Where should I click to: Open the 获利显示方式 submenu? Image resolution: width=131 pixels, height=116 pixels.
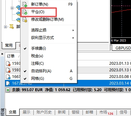48,38
